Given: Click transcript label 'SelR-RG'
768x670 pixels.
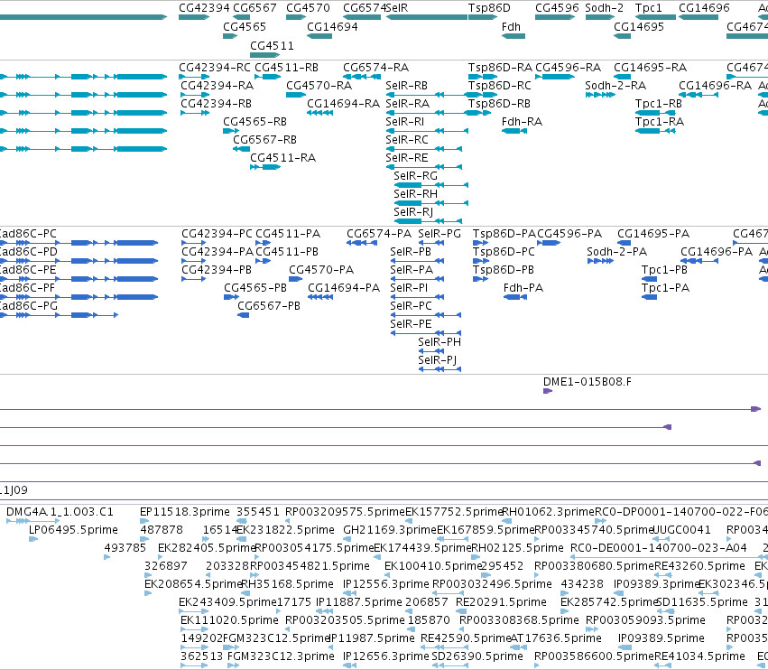Looking at the screenshot, I should coord(415,176).
